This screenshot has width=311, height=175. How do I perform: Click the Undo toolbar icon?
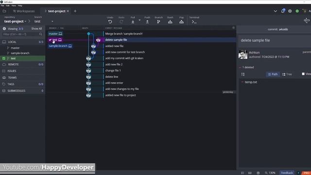point(110,21)
